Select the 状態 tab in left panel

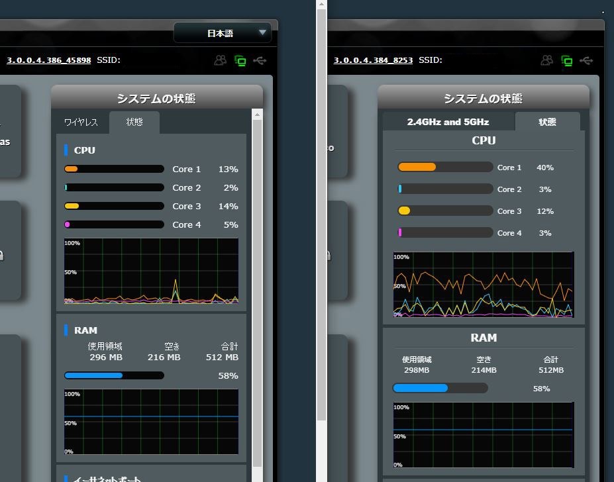(134, 122)
